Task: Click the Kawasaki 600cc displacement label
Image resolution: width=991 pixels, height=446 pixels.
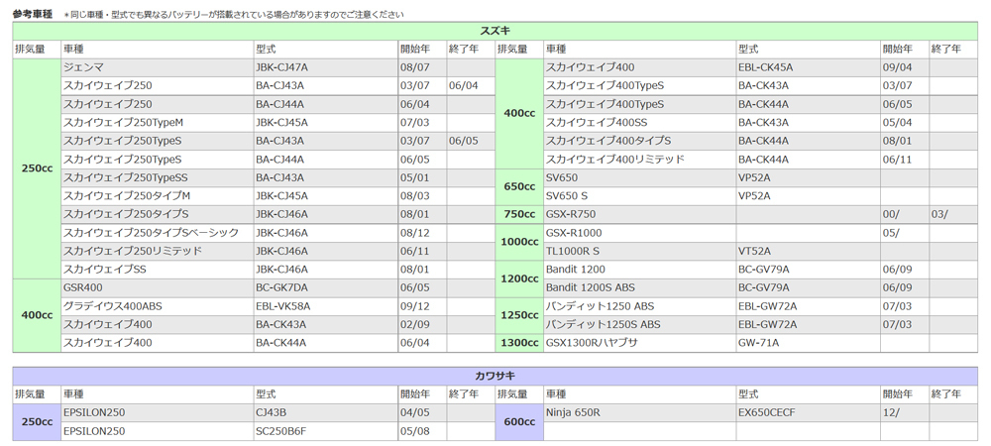Action: point(519,422)
